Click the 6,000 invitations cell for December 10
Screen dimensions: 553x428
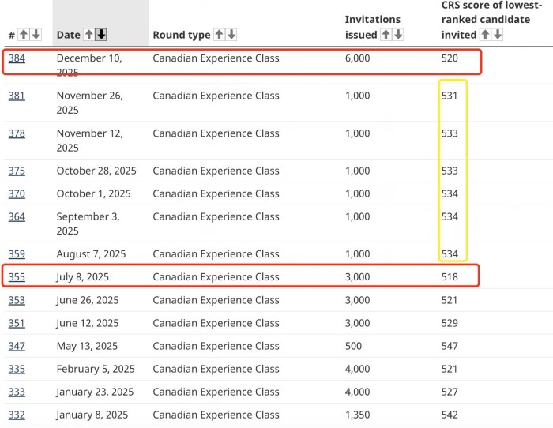(359, 58)
